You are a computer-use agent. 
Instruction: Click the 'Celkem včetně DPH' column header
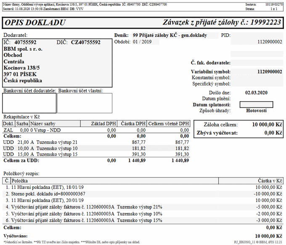(x=168, y=124)
